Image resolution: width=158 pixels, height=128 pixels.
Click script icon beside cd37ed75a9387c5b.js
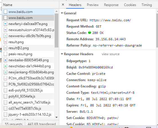(5, 108)
